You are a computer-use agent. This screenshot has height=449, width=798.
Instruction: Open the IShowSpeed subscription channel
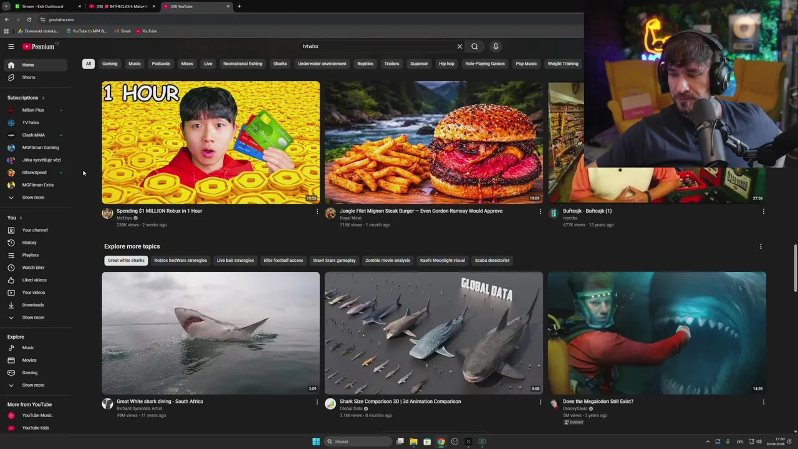(x=36, y=173)
